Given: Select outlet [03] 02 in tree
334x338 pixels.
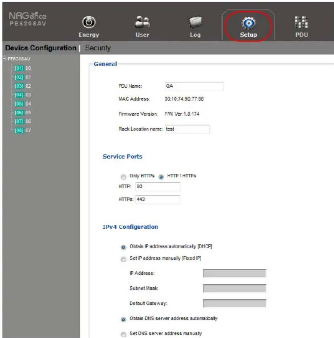Looking at the screenshot, I should [x=23, y=86].
